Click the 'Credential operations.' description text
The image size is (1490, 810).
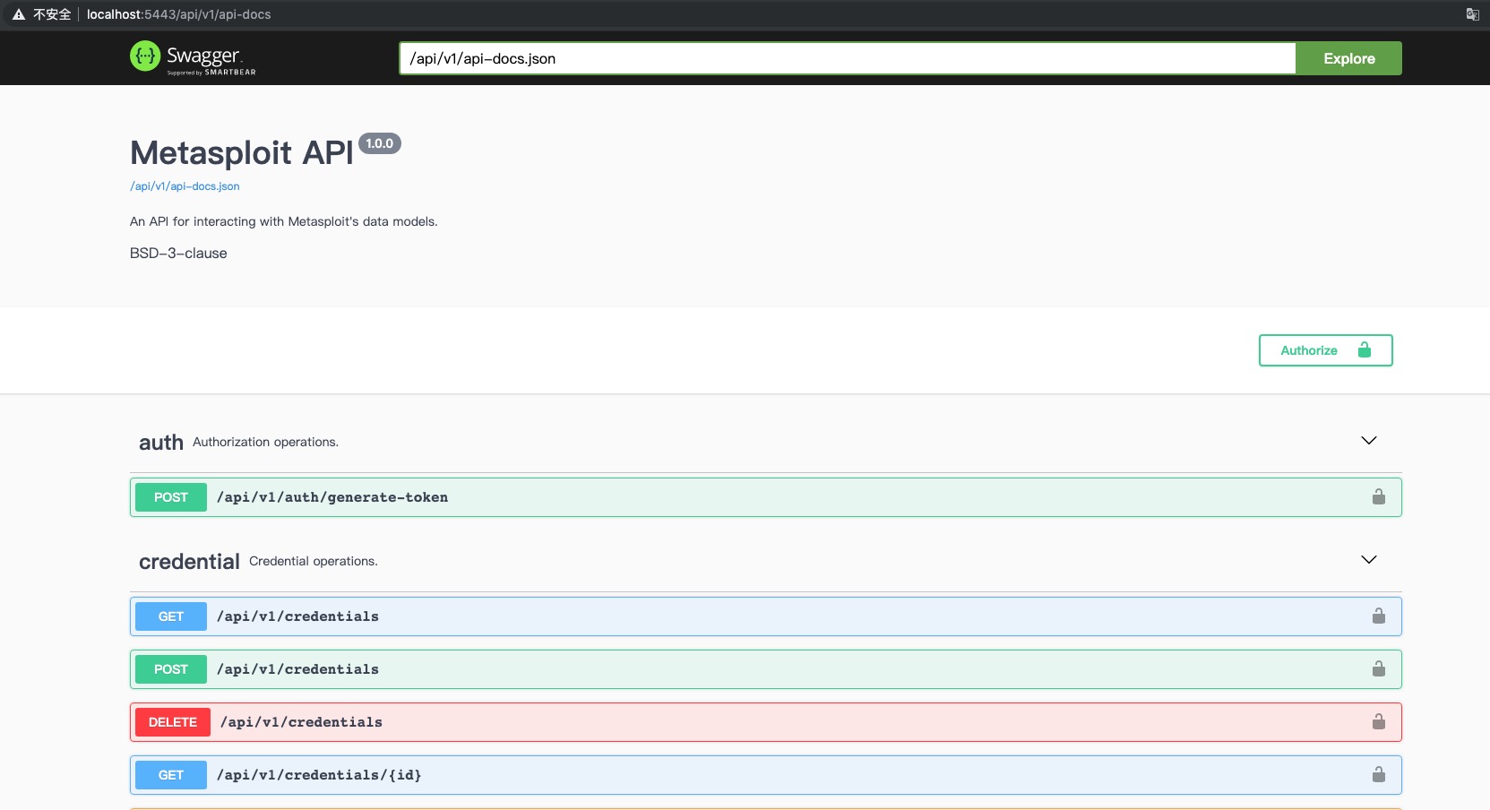pos(314,561)
